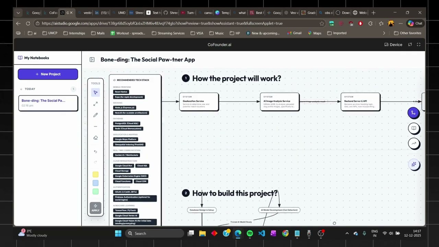Open the Streaming Services bookmarks folder
The height and width of the screenshot is (247, 439).
168,33
